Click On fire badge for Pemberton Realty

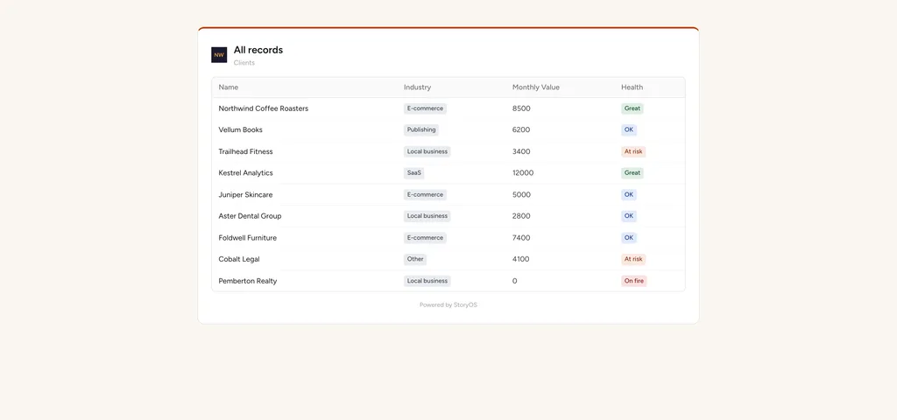pos(634,281)
